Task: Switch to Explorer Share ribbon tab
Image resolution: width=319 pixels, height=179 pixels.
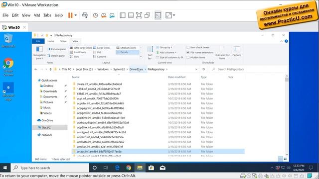Action: (x=63, y=41)
